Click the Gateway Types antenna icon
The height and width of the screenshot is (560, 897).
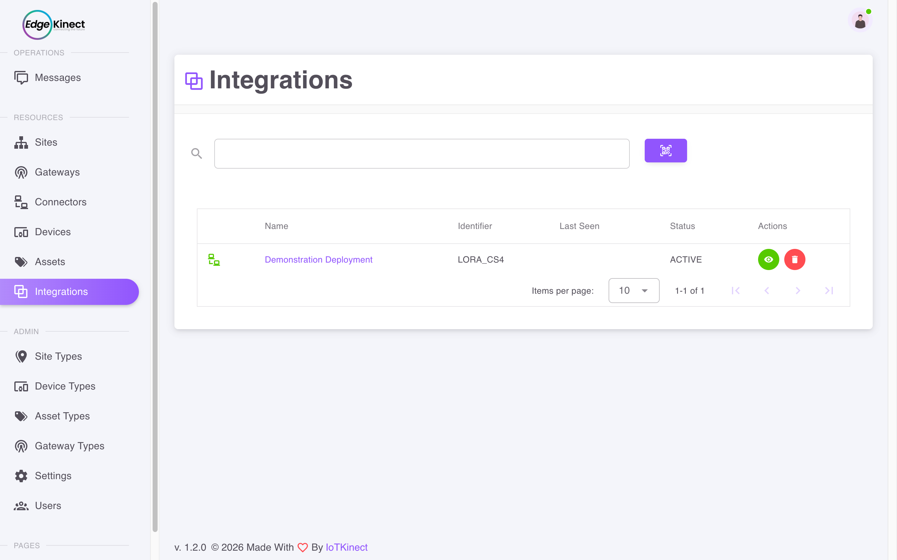coord(21,446)
